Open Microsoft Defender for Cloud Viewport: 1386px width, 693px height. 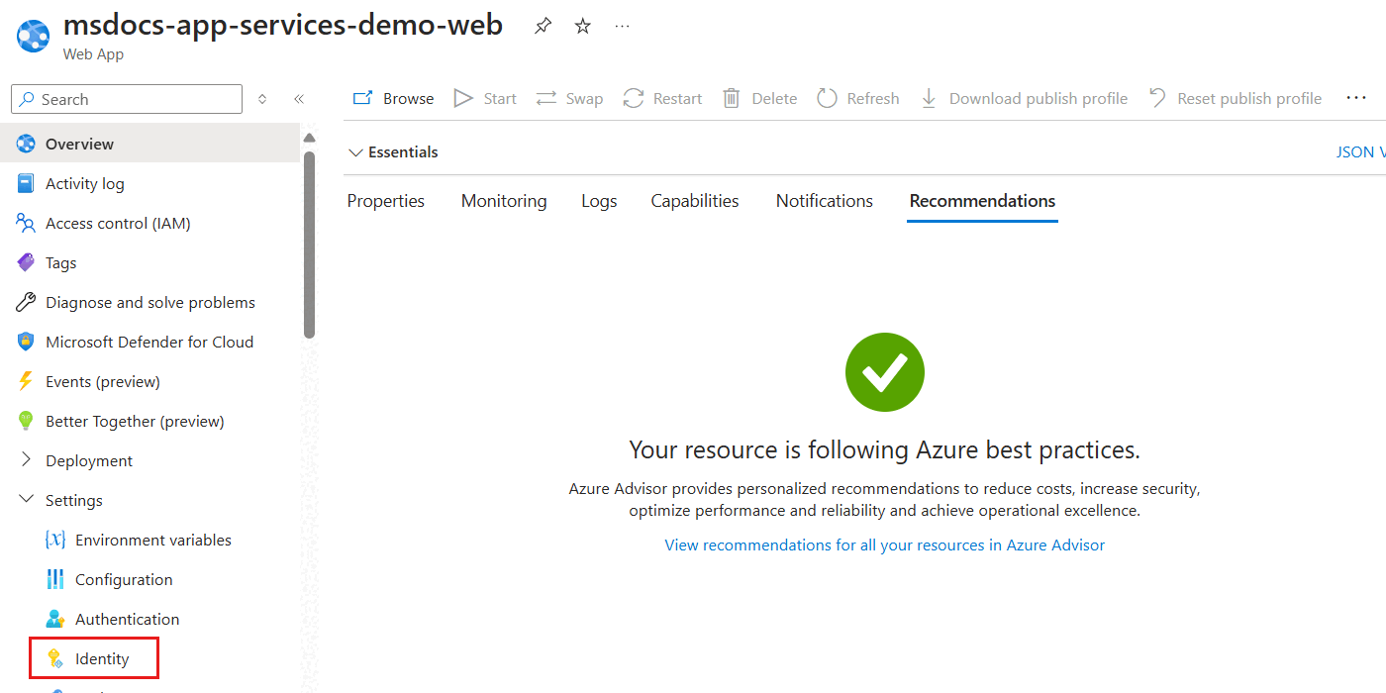[150, 342]
